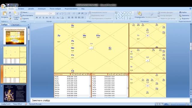Pick the right block arrow shape
This screenshot has height=108, width=192.
click(x=124, y=15)
